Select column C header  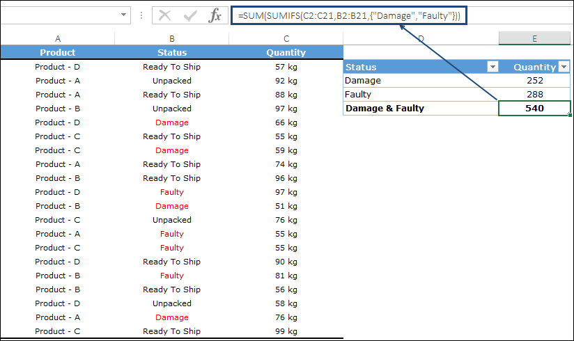pos(286,38)
